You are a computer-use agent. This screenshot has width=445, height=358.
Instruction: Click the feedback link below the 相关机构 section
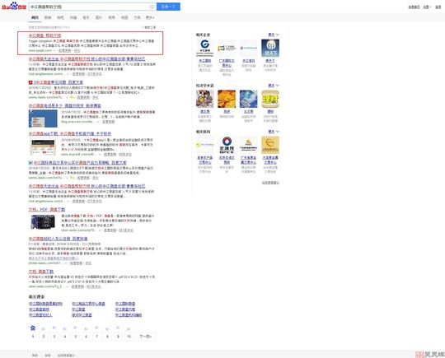[270, 183]
